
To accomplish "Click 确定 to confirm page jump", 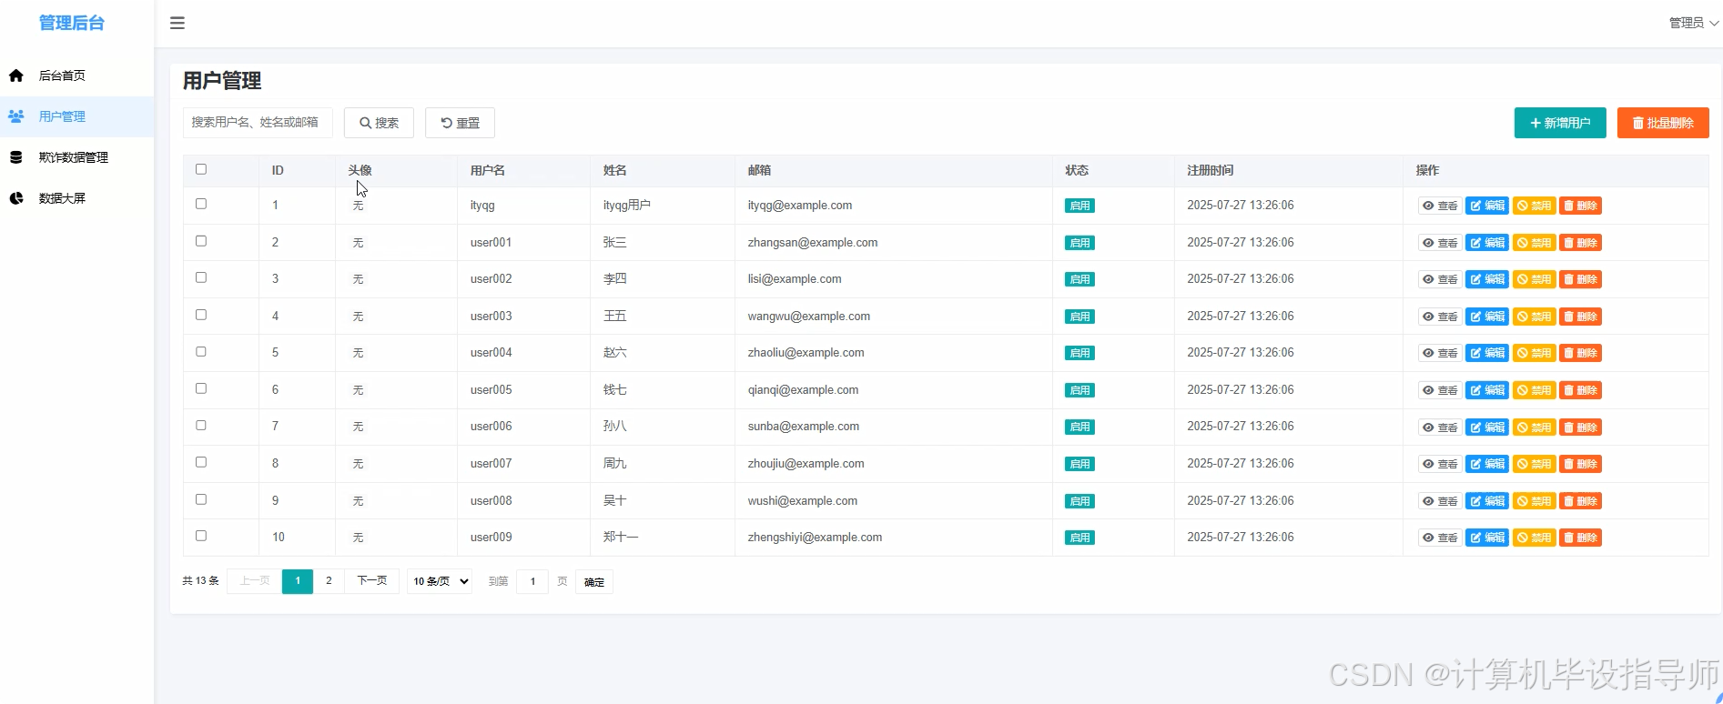I will pyautogui.click(x=593, y=582).
